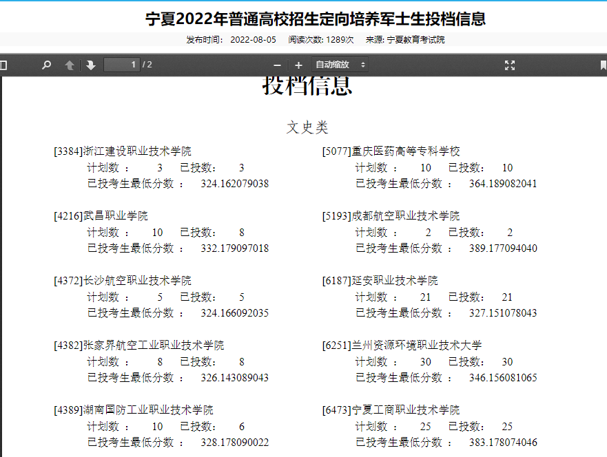Click the [6251]兰州资源环境职业技术大学 heading
This screenshot has height=457, width=607.
(402, 346)
